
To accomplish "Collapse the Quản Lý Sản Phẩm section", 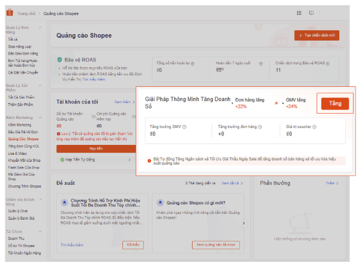I will (x=40, y=85).
